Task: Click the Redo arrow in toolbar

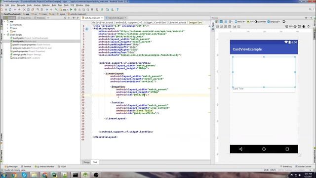Action: coord(19,9)
